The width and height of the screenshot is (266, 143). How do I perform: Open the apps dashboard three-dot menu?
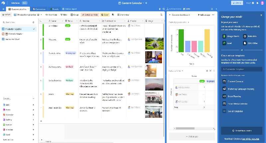coord(213,15)
